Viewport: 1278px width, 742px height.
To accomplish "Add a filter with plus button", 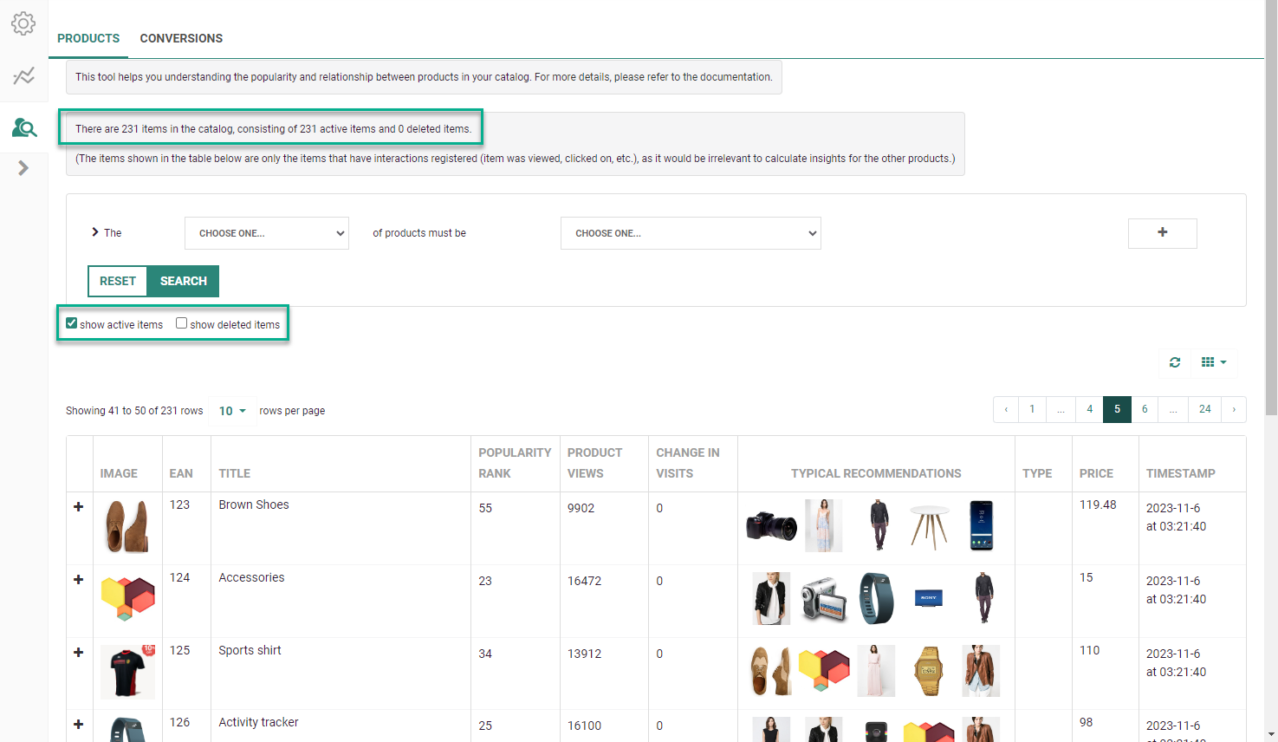I will click(1162, 233).
